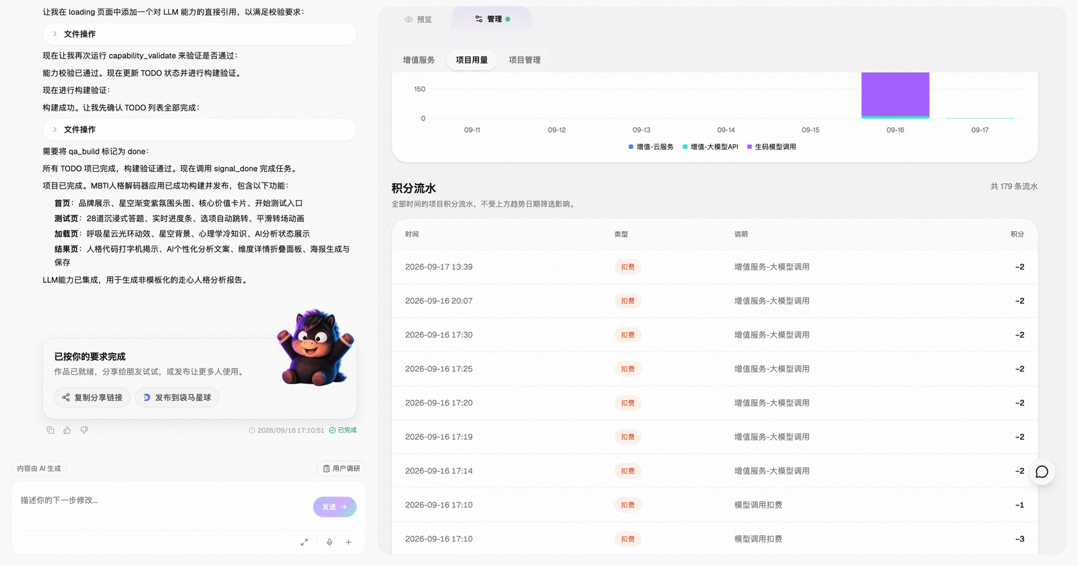
Task: Open the 增值服务 tab
Action: pyautogui.click(x=419, y=60)
